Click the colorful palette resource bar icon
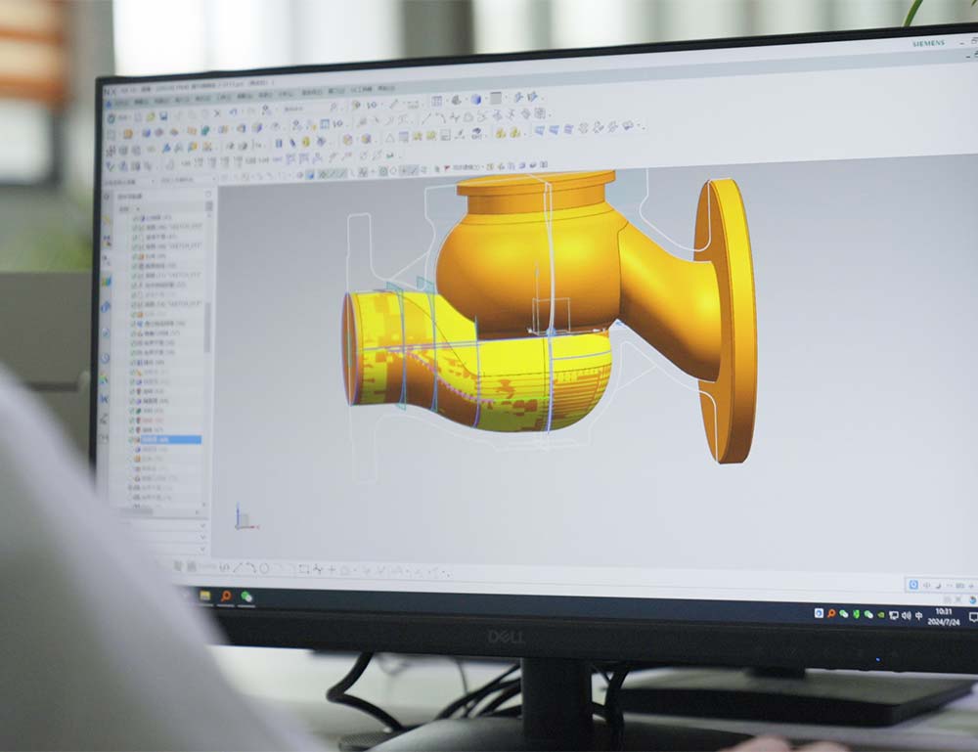The height and width of the screenshot is (752, 978). (x=104, y=377)
